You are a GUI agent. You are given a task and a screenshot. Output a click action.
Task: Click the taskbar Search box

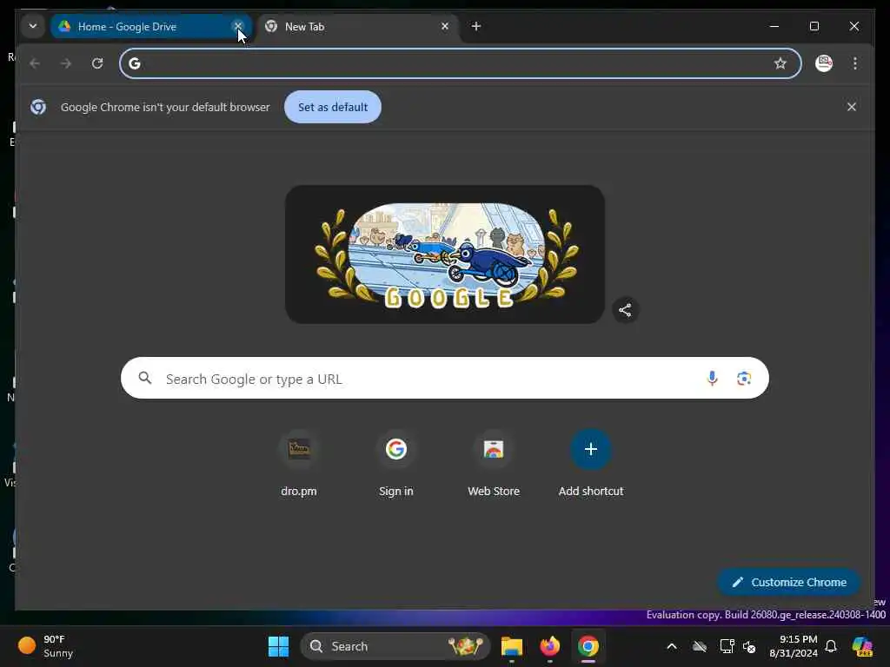pos(395,646)
